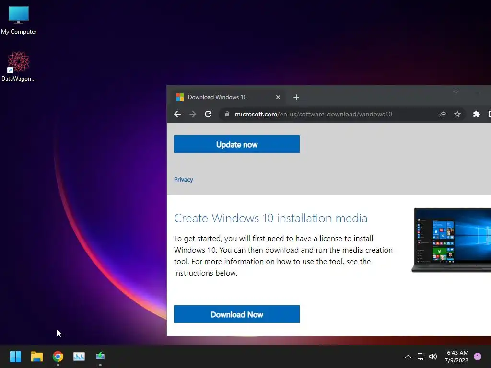Open the Windows Start menu
Viewport: 491px width, 368px height.
[x=15, y=356]
